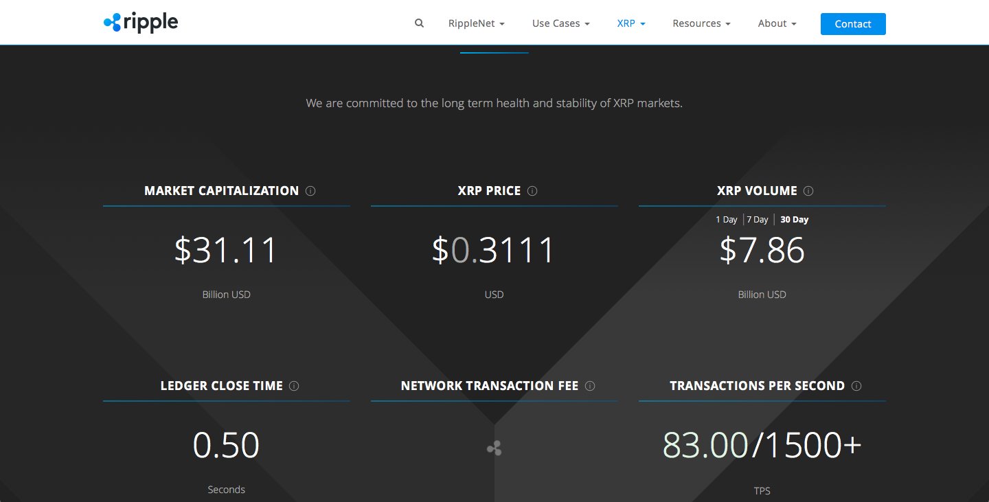Open the search magnifier icon
The height and width of the screenshot is (502, 989).
tap(419, 23)
